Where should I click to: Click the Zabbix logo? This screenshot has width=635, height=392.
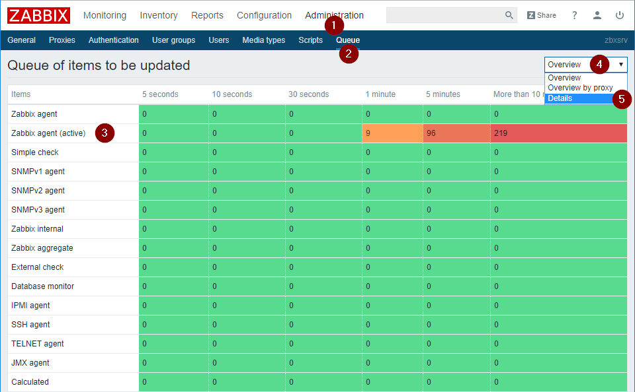coord(38,15)
